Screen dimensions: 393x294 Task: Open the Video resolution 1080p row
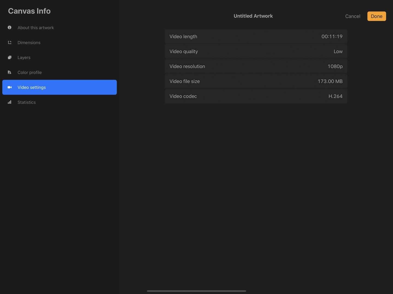click(x=256, y=66)
